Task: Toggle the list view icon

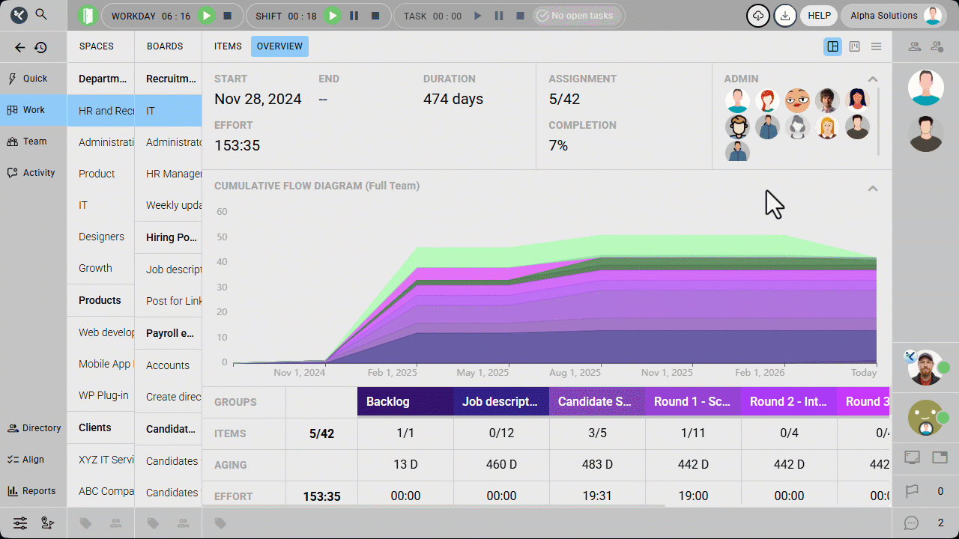Action: pos(876,46)
